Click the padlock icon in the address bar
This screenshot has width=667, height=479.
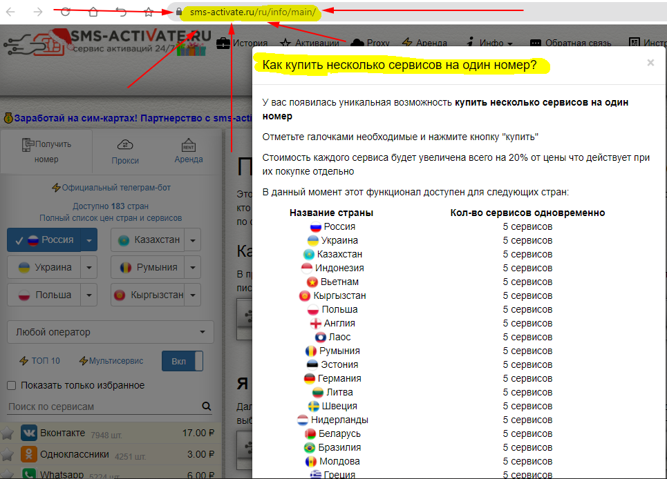pos(179,12)
